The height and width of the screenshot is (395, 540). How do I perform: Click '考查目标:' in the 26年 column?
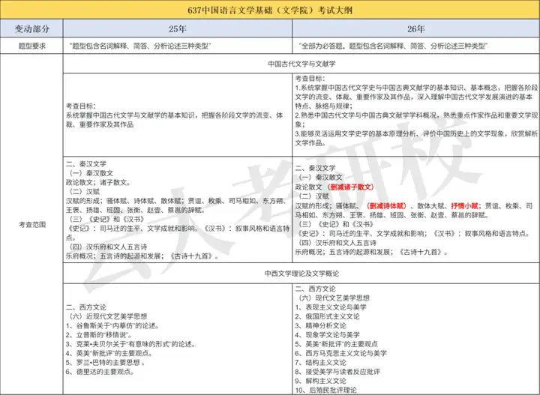tap(310, 79)
